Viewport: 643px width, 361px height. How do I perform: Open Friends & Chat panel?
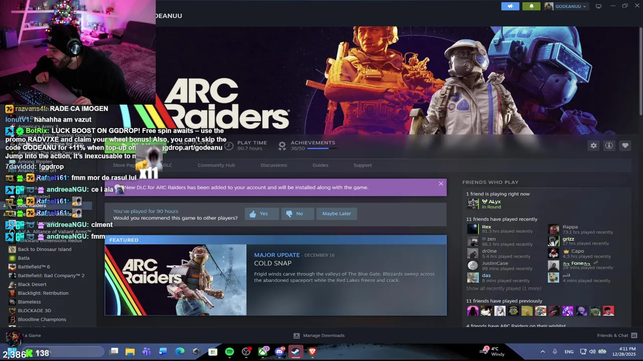point(617,335)
